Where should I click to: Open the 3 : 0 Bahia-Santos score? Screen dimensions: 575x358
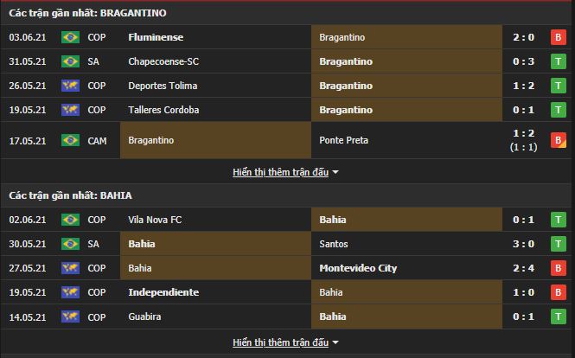528,244
